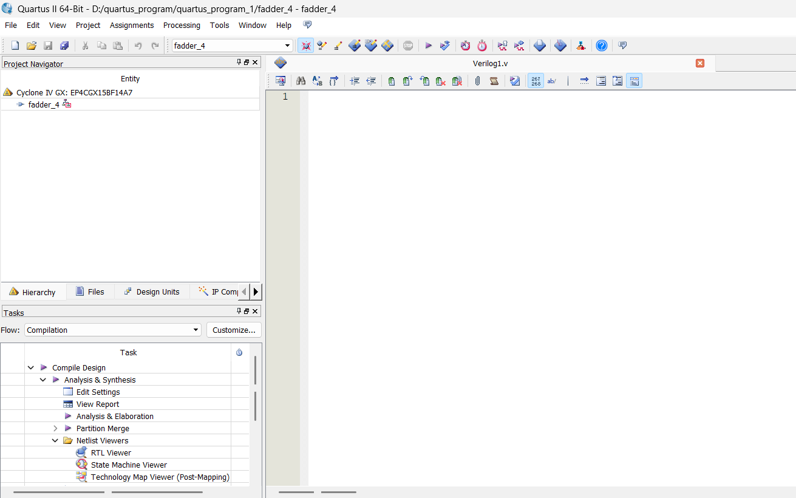796x498 pixels.
Task: Toggle bookmark in editor toolbar
Action: point(392,81)
